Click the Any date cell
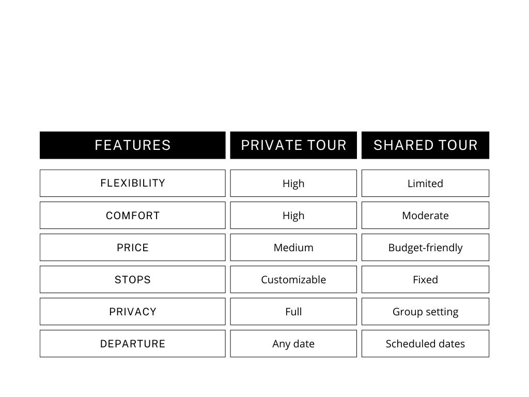The width and height of the screenshot is (529, 397). [x=293, y=344]
